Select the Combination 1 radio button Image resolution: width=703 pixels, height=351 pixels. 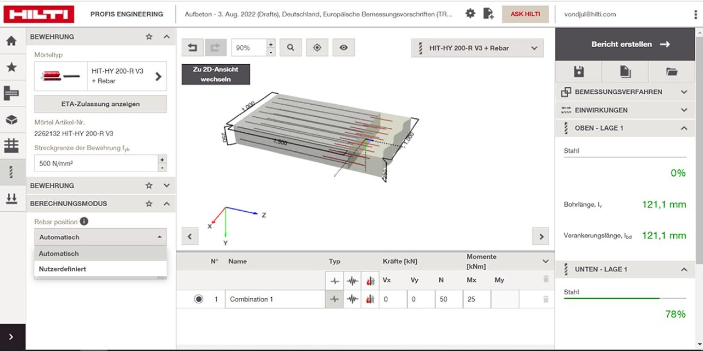[x=198, y=299]
